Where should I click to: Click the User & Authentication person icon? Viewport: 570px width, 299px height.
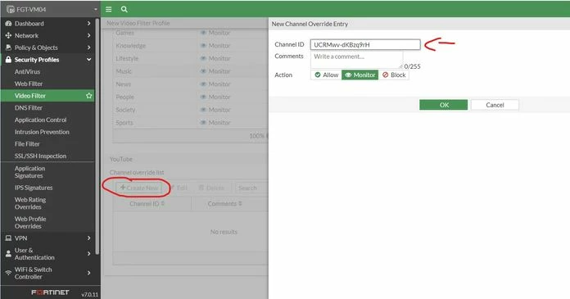8,254
